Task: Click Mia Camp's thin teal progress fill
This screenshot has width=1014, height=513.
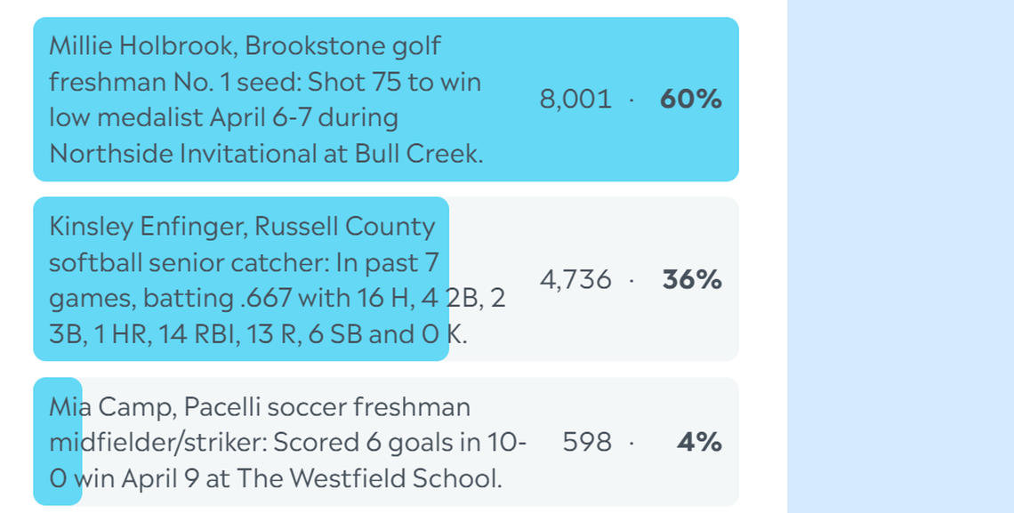Action: click(56, 442)
